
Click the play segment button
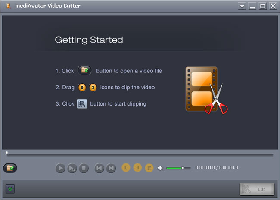(72, 168)
